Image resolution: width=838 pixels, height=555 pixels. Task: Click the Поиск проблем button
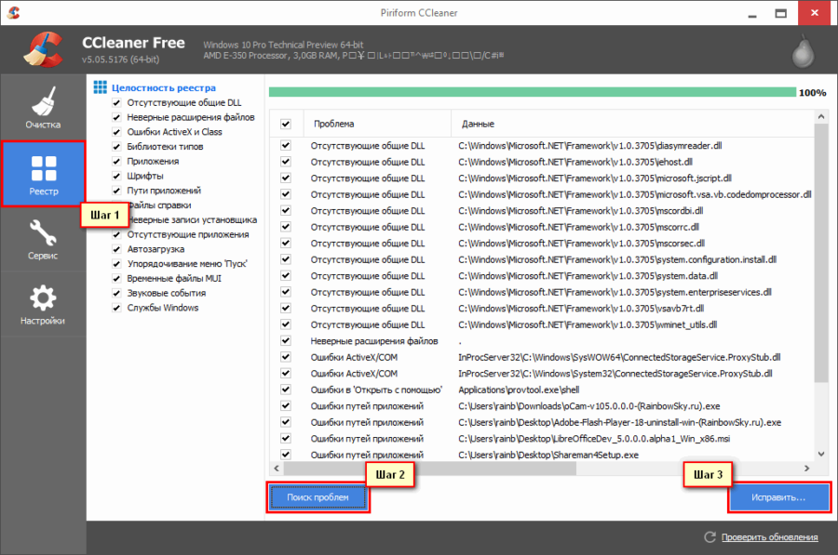click(x=318, y=497)
